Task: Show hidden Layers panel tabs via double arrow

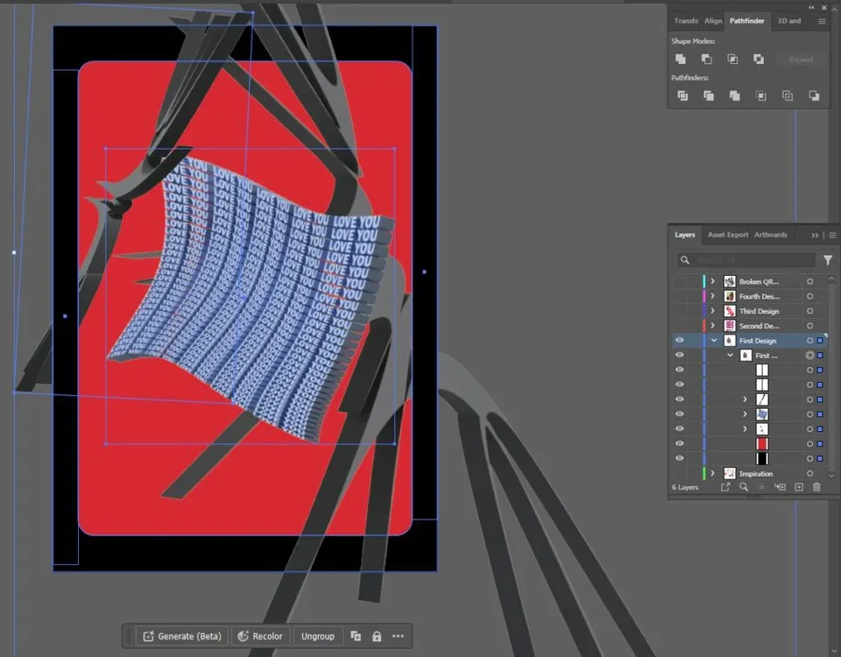Action: coord(815,235)
